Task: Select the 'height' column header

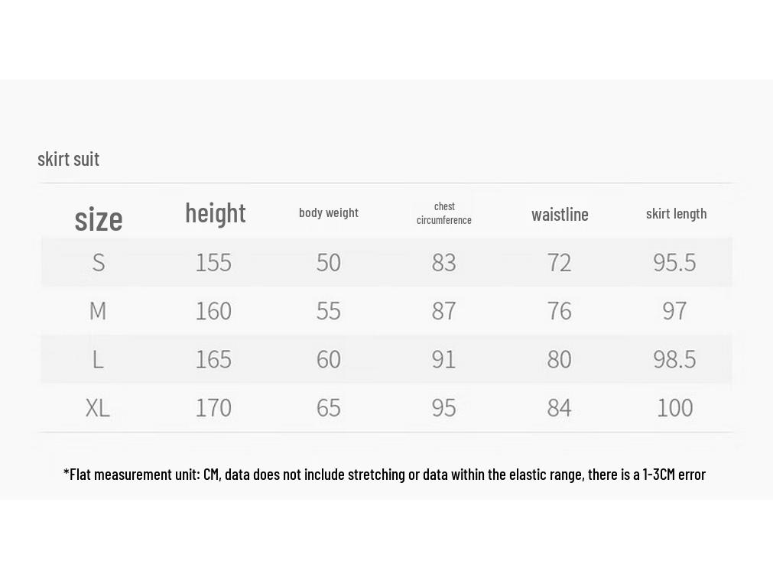Action: (x=216, y=213)
